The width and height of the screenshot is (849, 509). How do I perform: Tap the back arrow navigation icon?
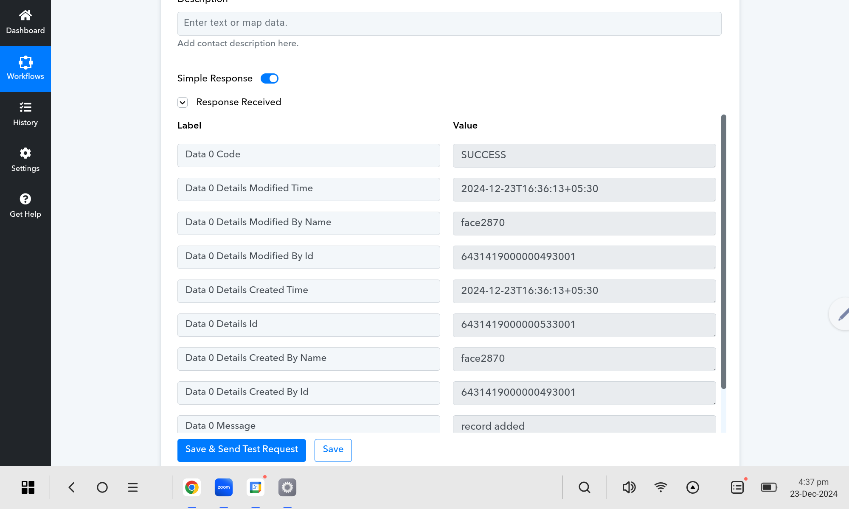click(x=72, y=487)
